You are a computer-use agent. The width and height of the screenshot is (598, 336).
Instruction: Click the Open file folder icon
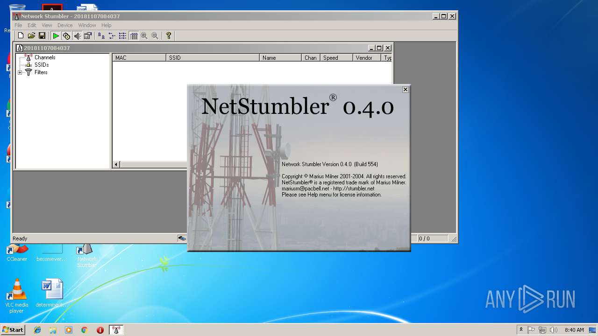point(31,35)
